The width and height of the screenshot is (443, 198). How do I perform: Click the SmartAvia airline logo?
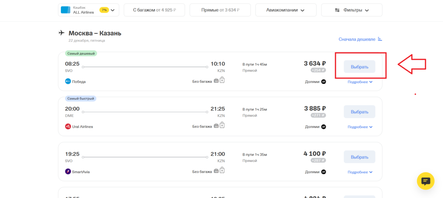pyautogui.click(x=68, y=172)
